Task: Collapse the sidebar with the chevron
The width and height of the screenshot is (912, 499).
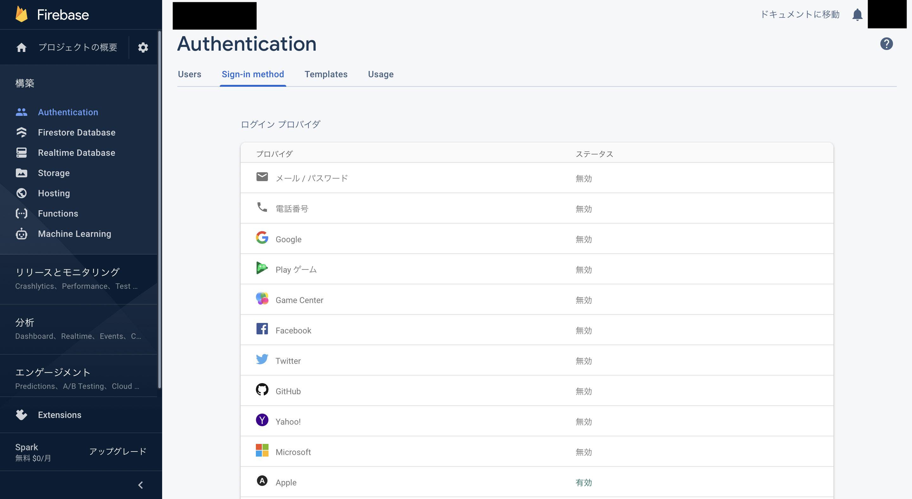Action: point(141,485)
